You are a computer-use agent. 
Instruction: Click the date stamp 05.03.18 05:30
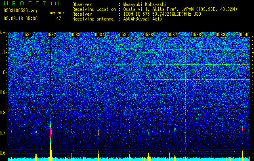pos(21,19)
